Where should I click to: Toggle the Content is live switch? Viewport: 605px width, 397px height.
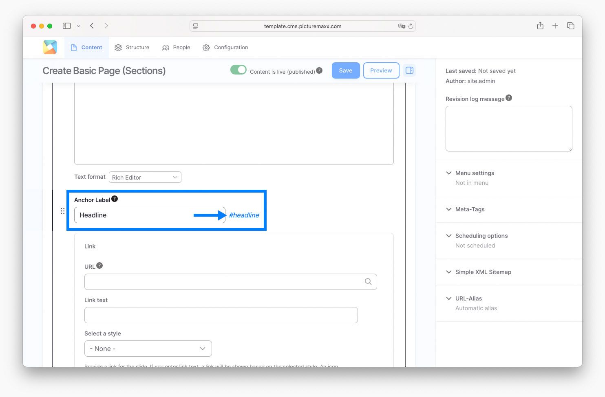[x=238, y=70]
